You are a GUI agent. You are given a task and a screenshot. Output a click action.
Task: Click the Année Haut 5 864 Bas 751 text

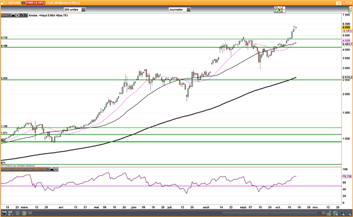48,15
